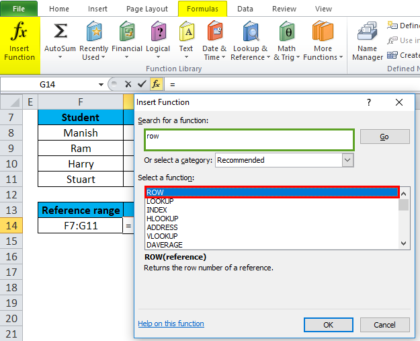
Task: Expand the Text dropdown arrow
Action: [186, 57]
